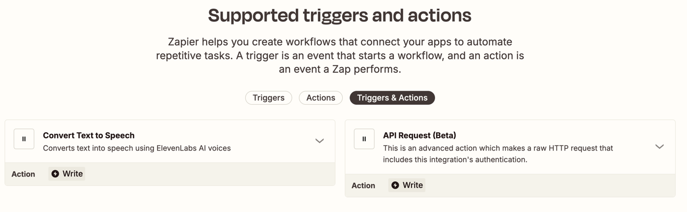
Task: Select the Triggers & Actions filter tab
Action: pos(392,98)
